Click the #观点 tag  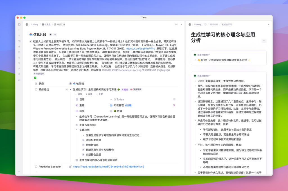pos(125,90)
